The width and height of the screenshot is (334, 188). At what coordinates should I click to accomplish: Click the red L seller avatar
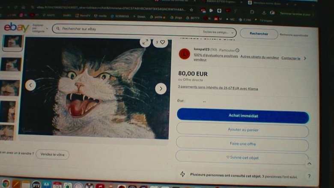185,54
